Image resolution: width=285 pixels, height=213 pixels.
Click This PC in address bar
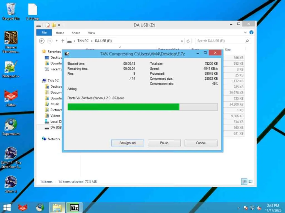[83, 41]
